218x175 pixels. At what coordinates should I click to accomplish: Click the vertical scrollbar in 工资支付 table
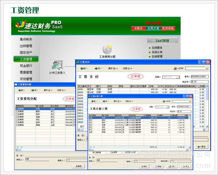coord(207,106)
